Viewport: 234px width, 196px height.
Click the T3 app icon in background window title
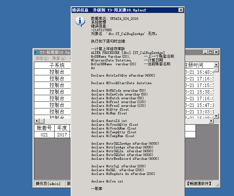point(37,52)
